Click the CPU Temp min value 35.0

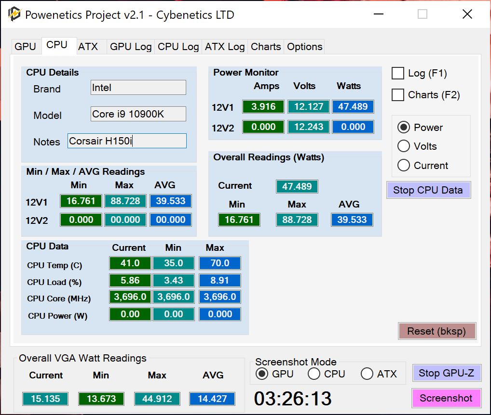coord(174,263)
